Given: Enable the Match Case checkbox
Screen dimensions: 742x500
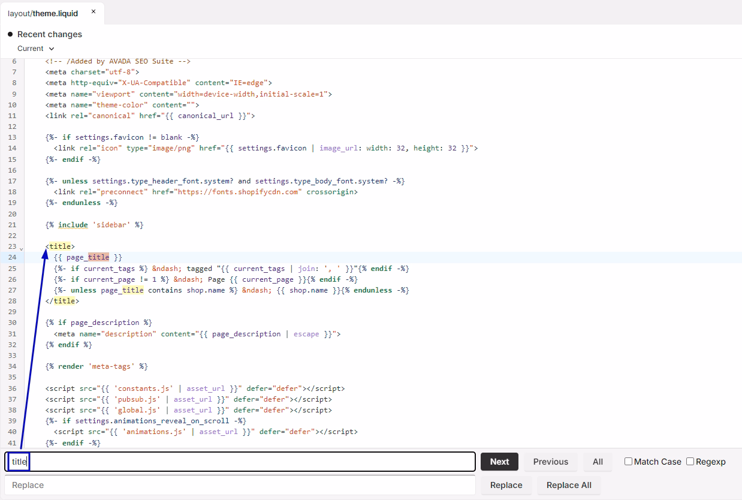Looking at the screenshot, I should click(628, 462).
